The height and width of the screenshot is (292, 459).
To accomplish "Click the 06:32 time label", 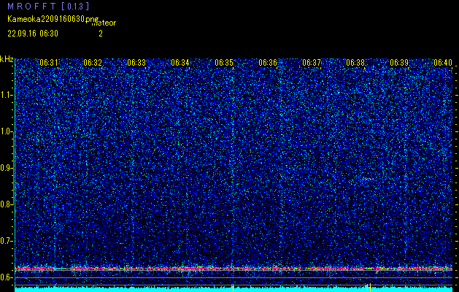I will [92, 62].
